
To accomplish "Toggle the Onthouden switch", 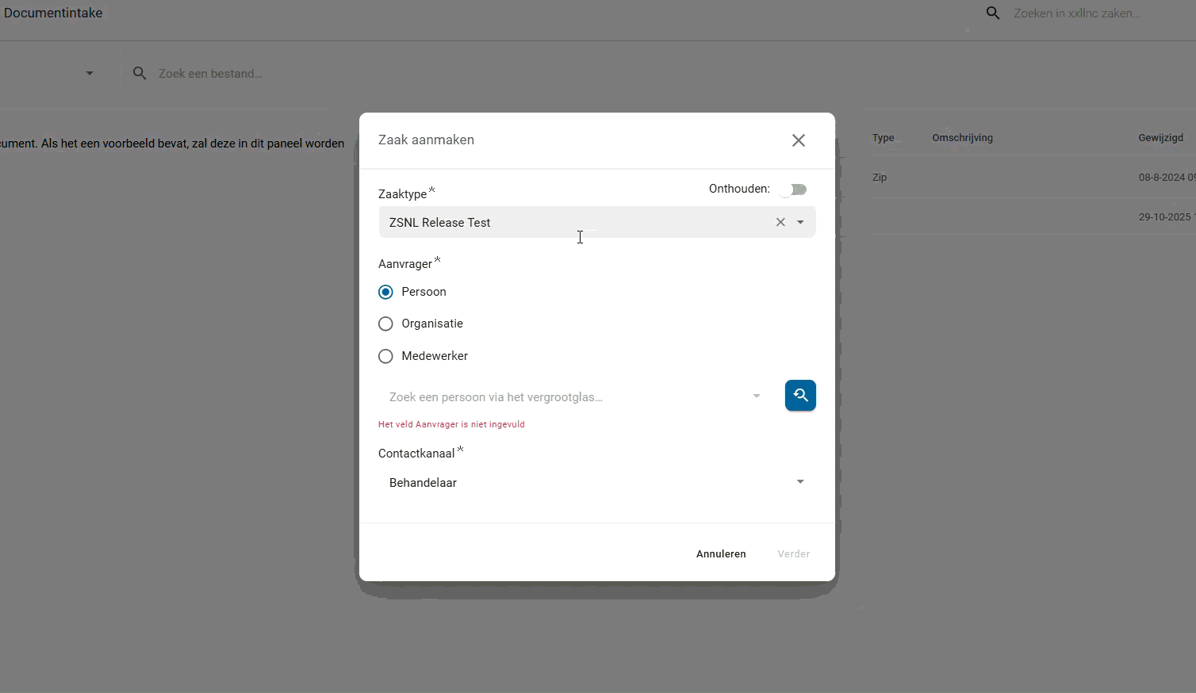I will coord(792,190).
